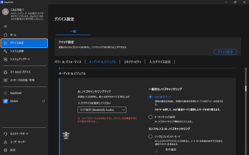
Task: Click the MyASUS logo in title bar
Action: point(2,2)
